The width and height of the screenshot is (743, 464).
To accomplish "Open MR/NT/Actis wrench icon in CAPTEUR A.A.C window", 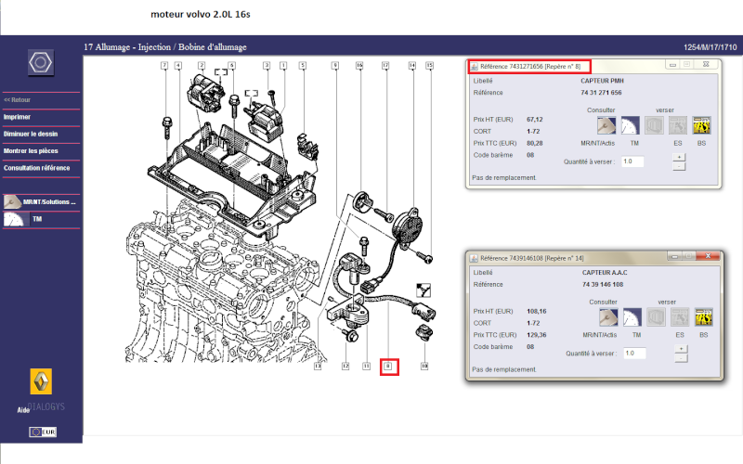I will pos(608,317).
